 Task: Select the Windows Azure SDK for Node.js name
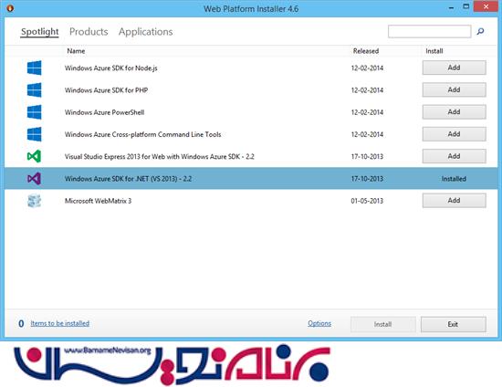(x=111, y=68)
